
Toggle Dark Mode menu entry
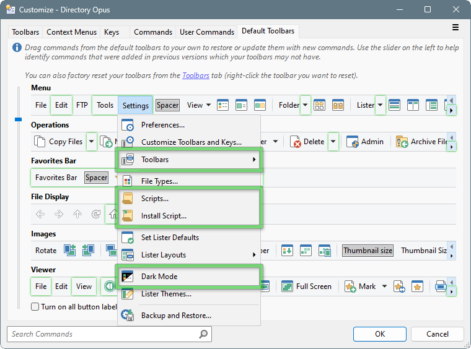[189, 277]
